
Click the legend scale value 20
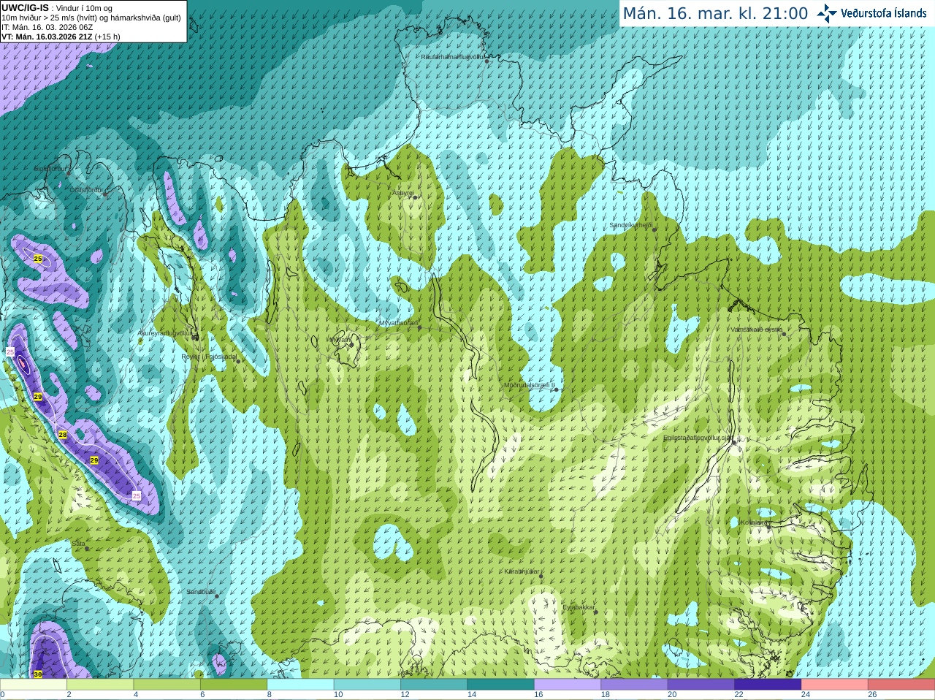672,695
